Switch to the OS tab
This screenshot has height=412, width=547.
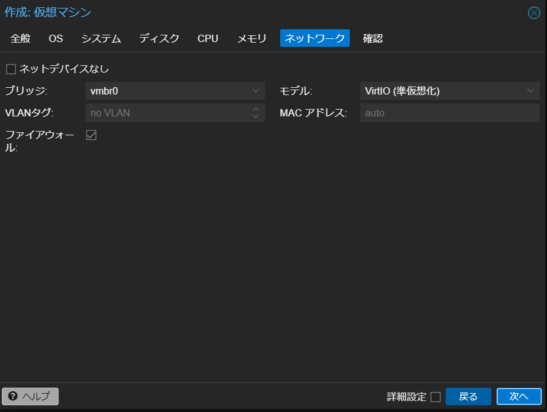pos(56,38)
